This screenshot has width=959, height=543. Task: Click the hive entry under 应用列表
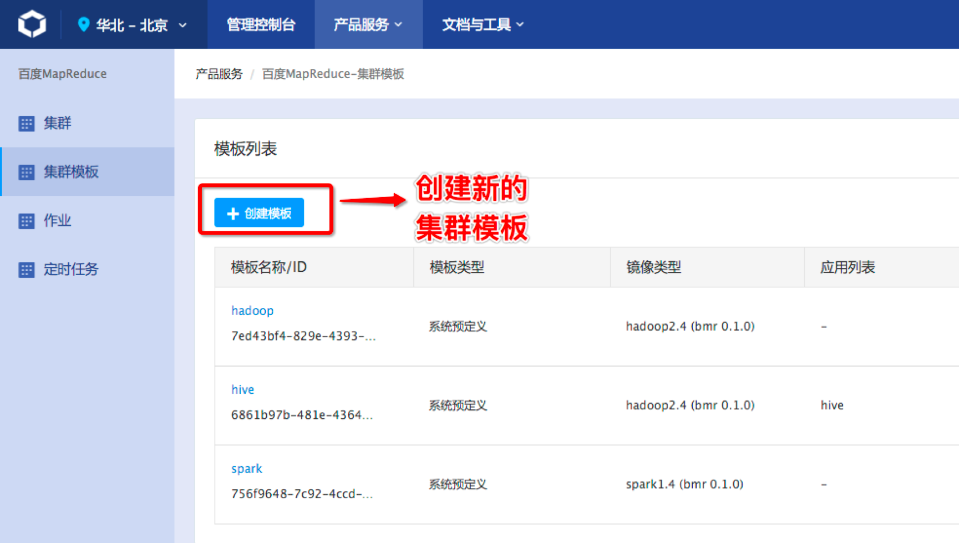[832, 405]
